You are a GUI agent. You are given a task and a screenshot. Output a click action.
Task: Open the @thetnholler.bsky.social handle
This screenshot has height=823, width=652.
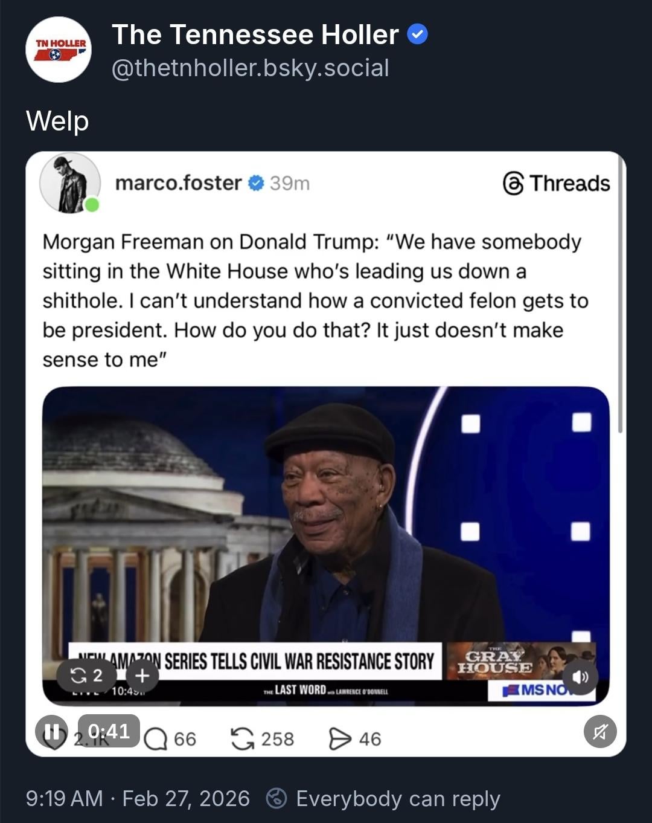point(251,68)
